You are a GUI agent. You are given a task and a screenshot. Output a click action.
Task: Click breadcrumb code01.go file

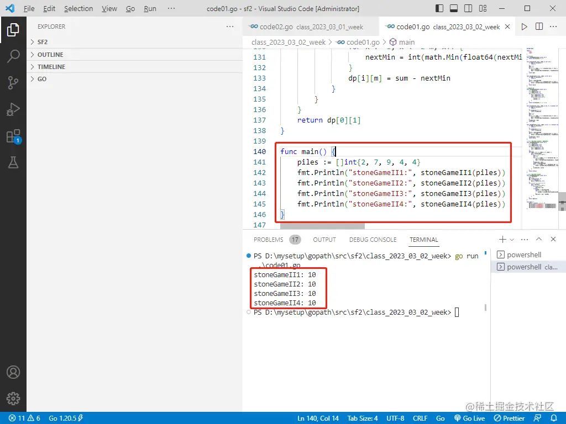click(x=358, y=42)
